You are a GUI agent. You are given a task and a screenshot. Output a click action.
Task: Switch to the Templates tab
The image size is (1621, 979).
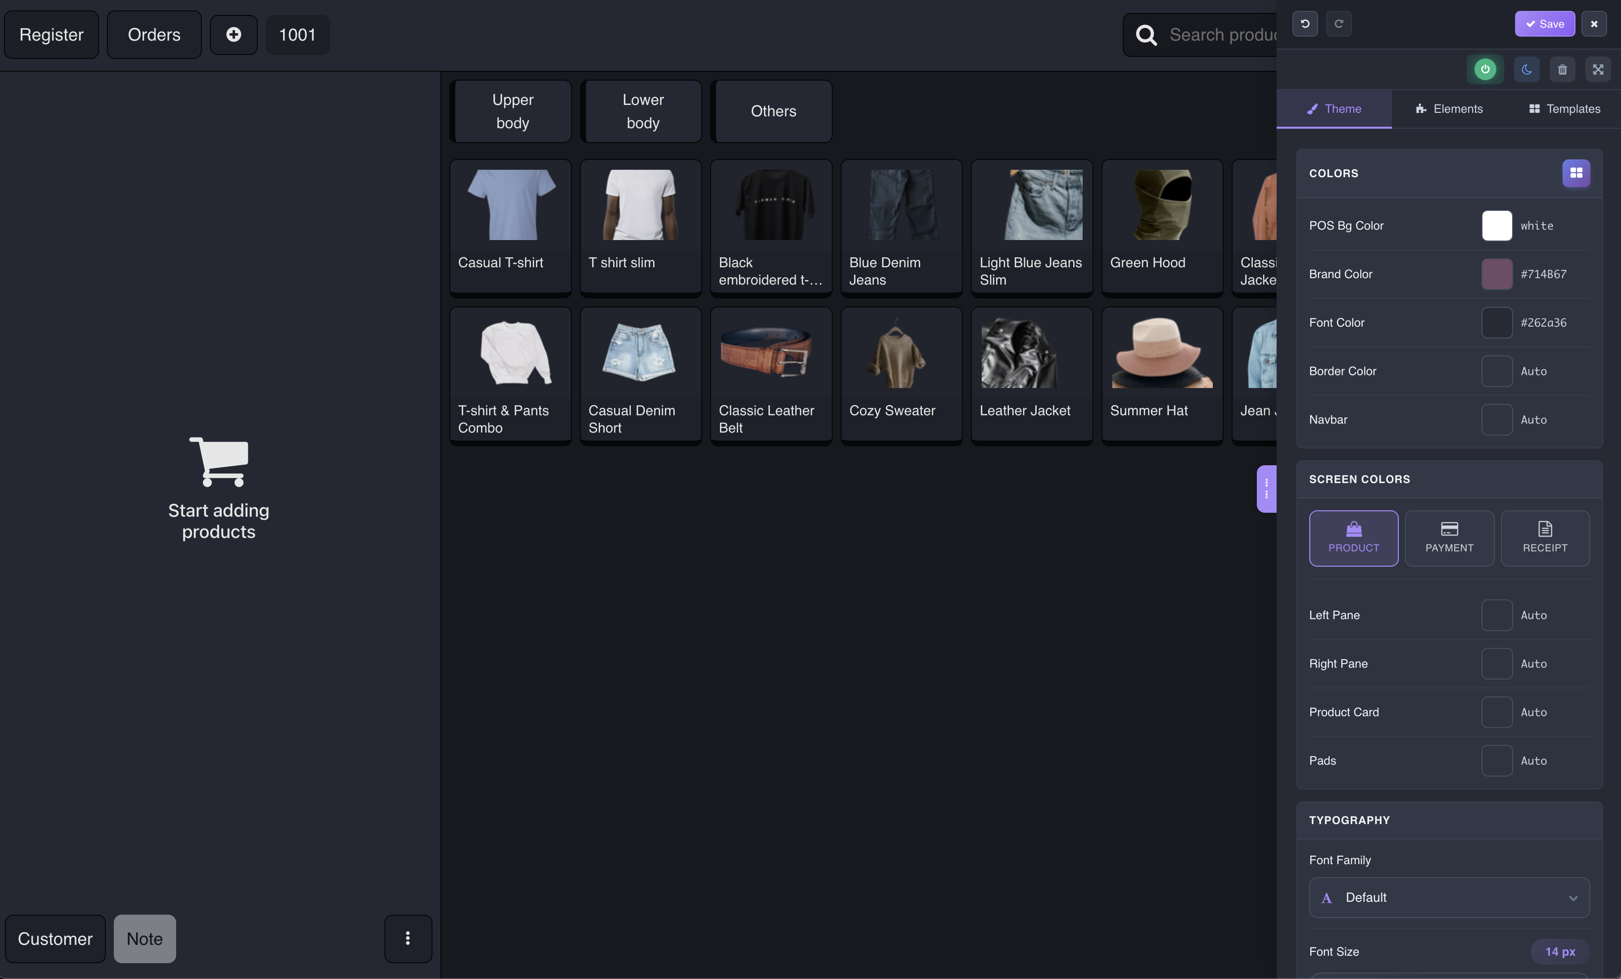[1565, 109]
